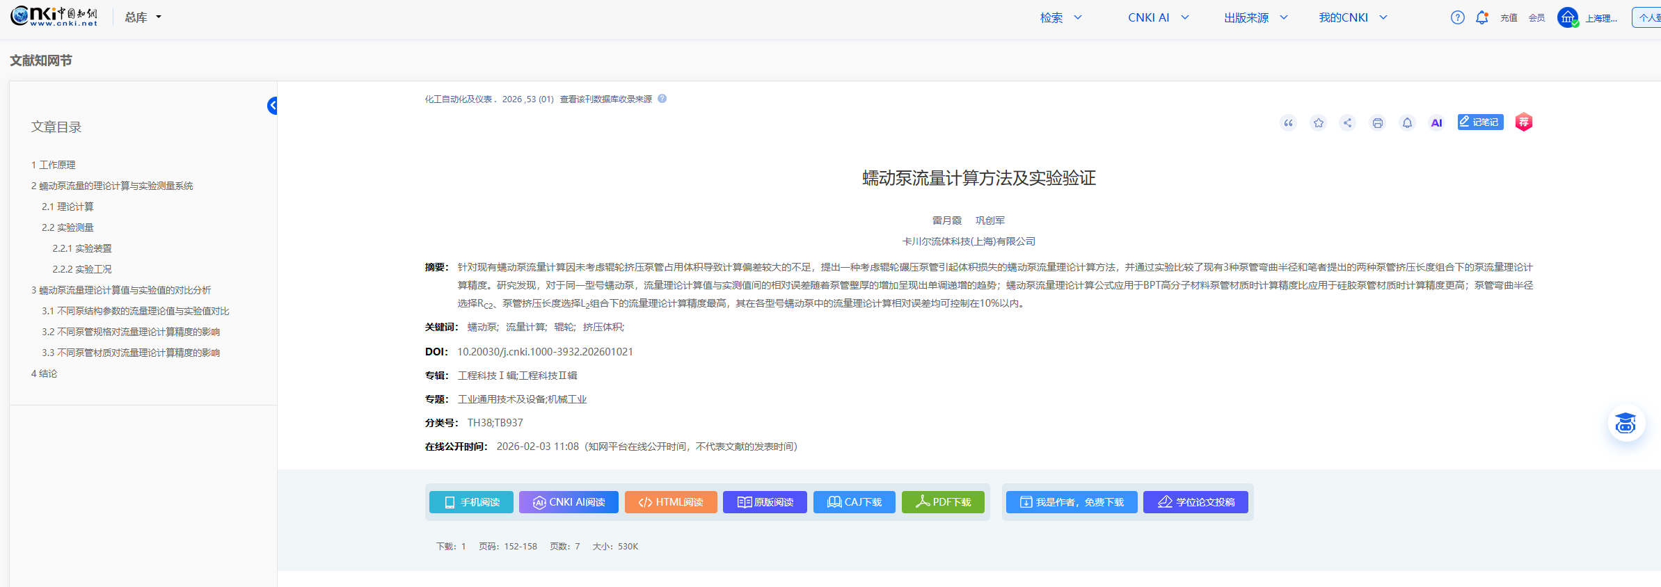This screenshot has width=1661, height=587.
Task: Click the HTML阅读 button
Action: 671,502
